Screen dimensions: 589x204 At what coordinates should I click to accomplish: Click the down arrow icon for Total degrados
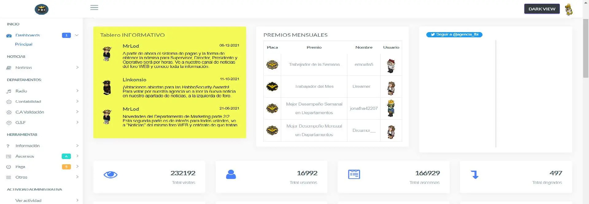pos(475,175)
